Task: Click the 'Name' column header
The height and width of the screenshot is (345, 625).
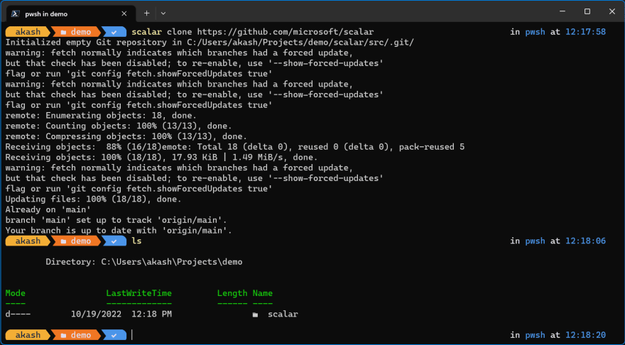Action: [x=262, y=293]
